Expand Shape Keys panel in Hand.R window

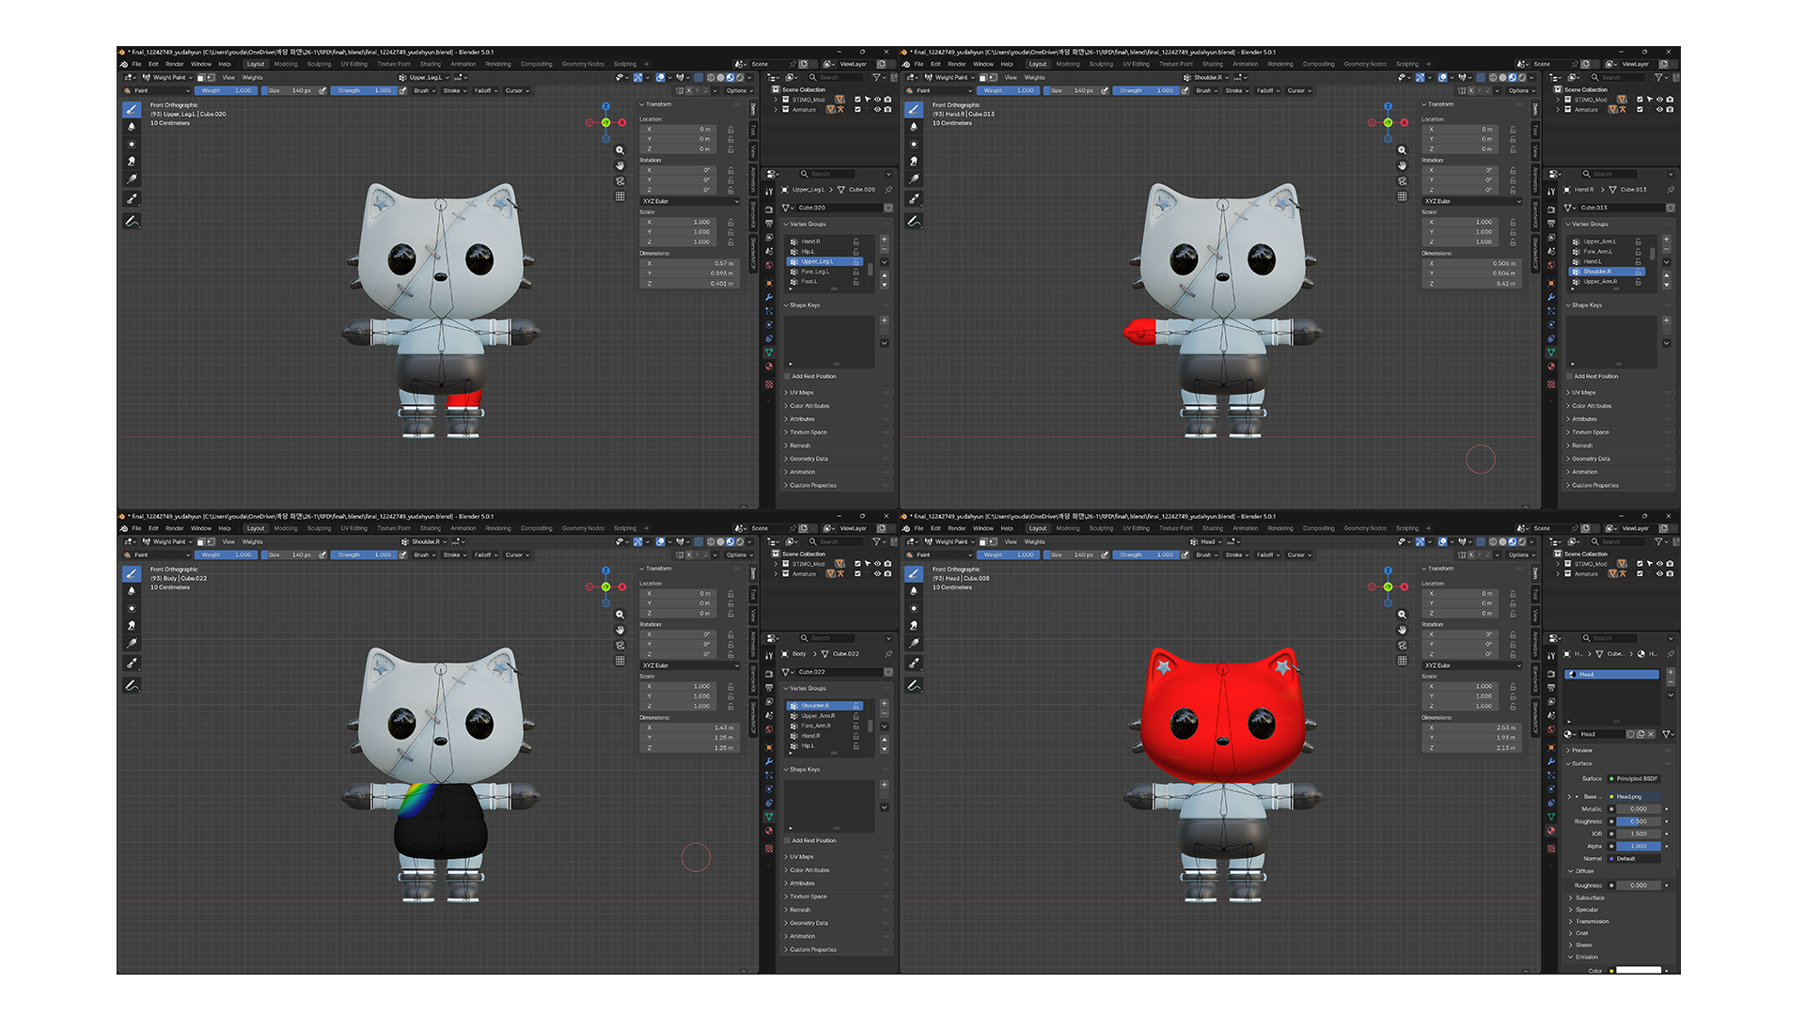(1585, 304)
